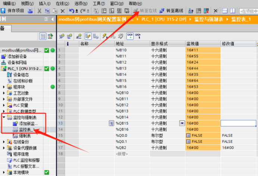Click the redo arrow icon

click(83, 11)
